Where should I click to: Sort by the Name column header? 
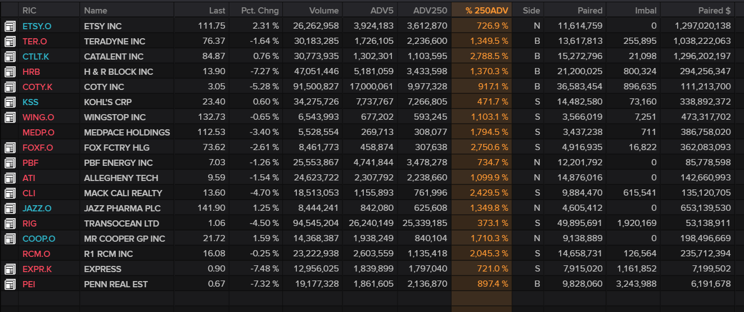point(96,10)
